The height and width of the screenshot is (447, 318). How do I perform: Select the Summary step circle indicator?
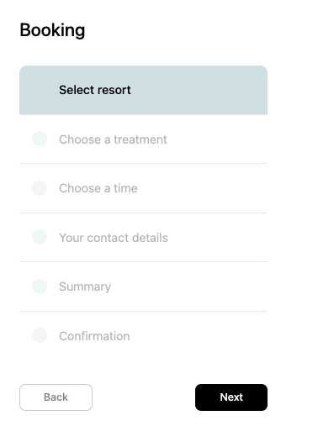(x=40, y=287)
